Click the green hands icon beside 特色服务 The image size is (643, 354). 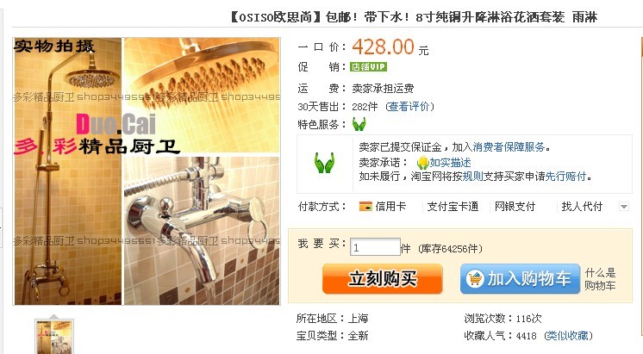(359, 124)
